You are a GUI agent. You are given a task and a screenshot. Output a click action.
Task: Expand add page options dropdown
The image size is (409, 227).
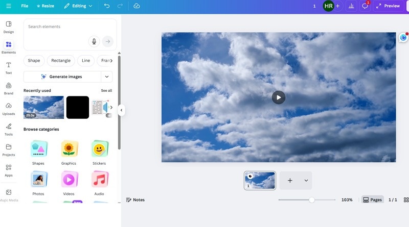306,181
